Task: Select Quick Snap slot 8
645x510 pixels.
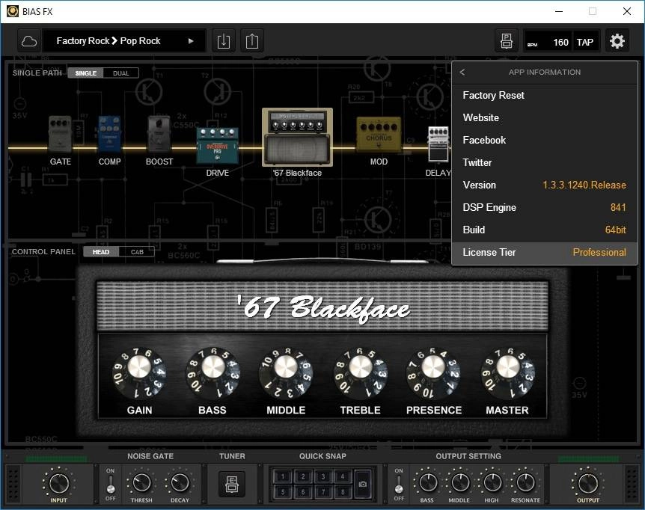Action: [342, 491]
